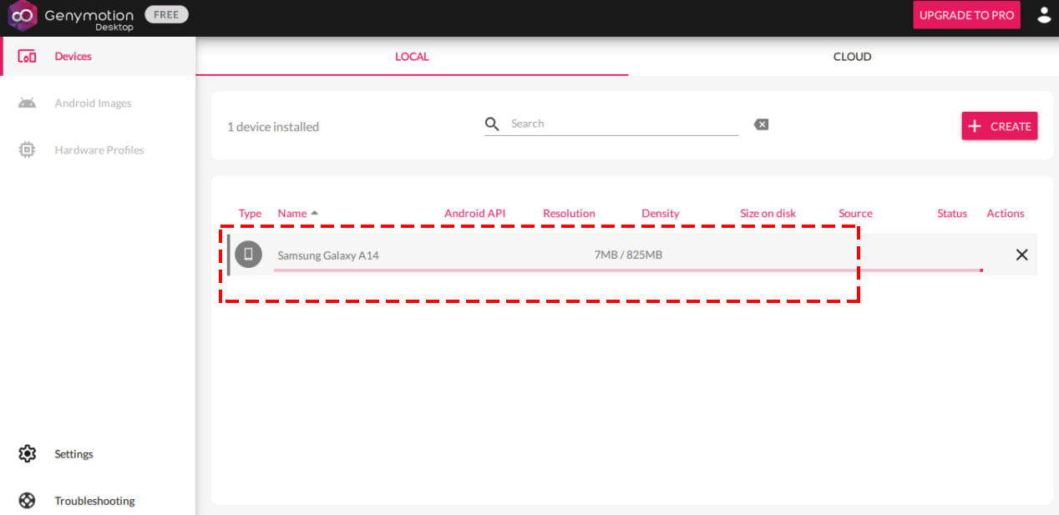This screenshot has width=1059, height=515.
Task: Focus the Search input field
Action: tap(622, 124)
